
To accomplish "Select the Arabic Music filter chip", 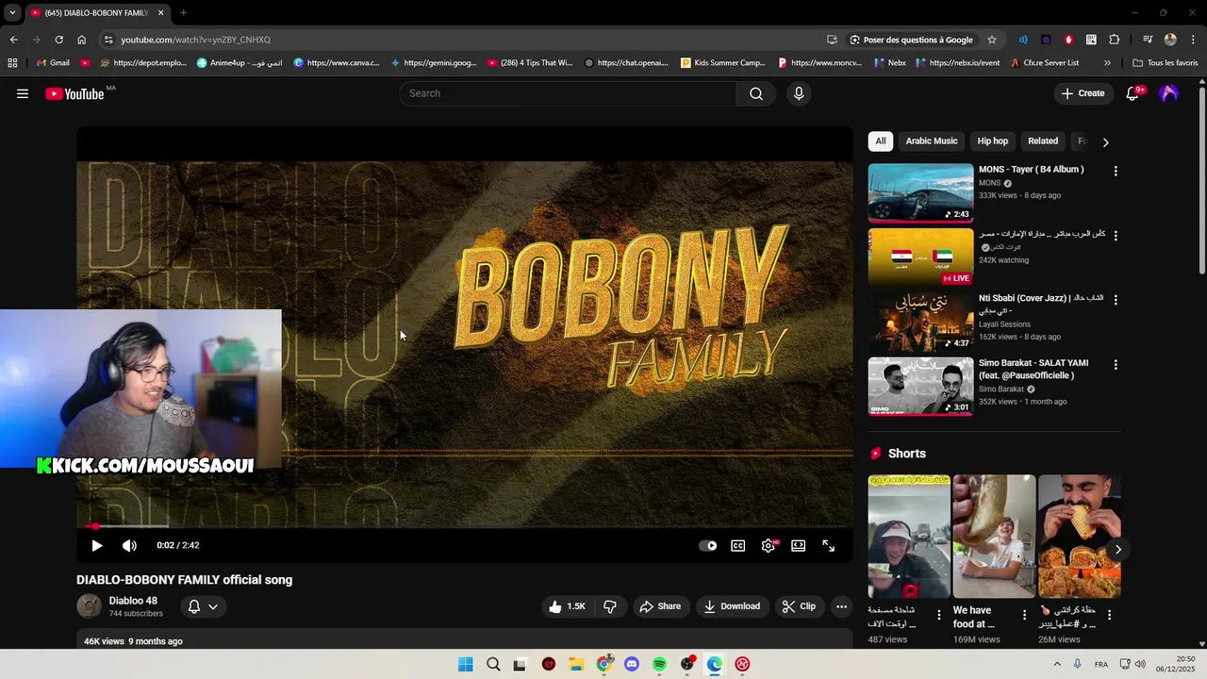I will [932, 141].
